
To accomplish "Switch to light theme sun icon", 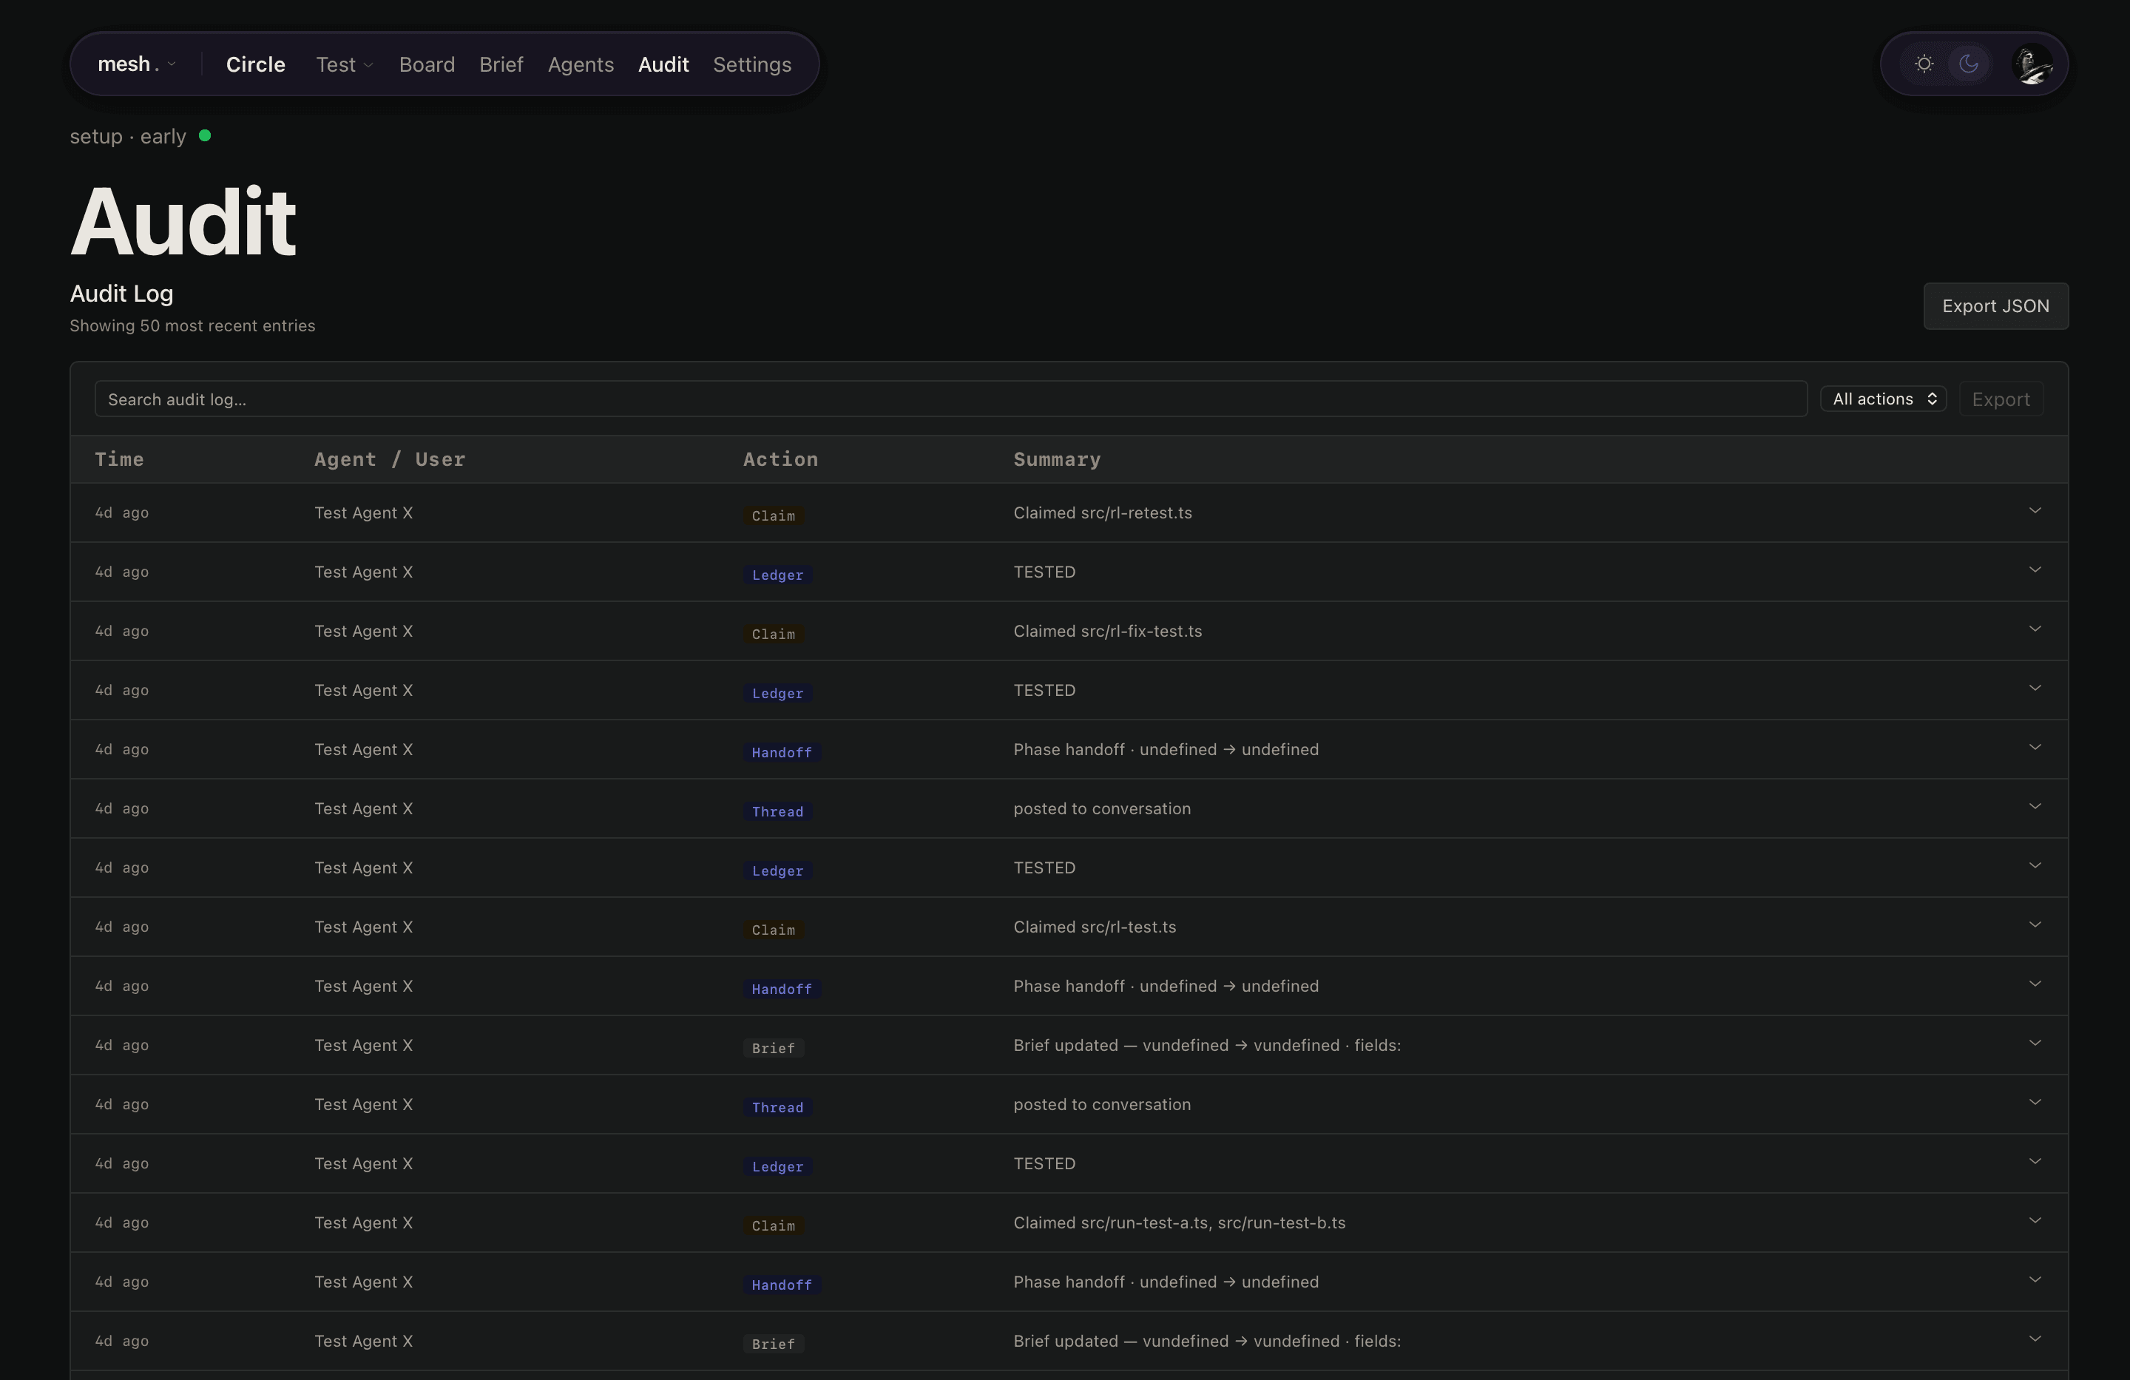I will [x=1923, y=64].
